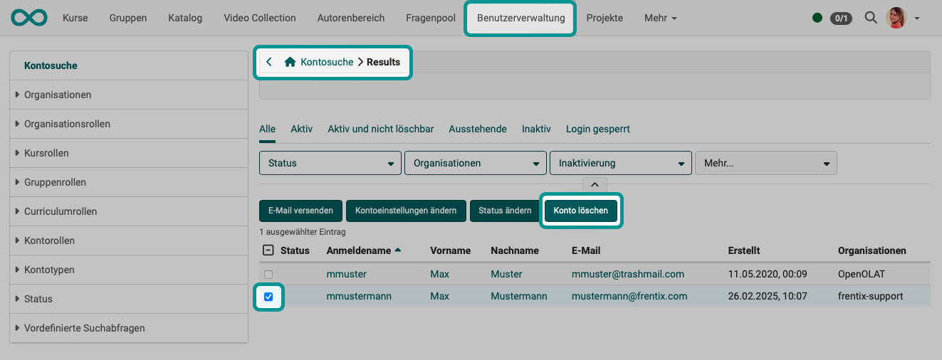Collapse filters with the up chevron

click(x=595, y=184)
